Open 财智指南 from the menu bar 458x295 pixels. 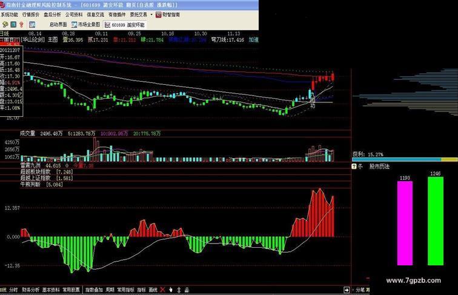(168, 15)
